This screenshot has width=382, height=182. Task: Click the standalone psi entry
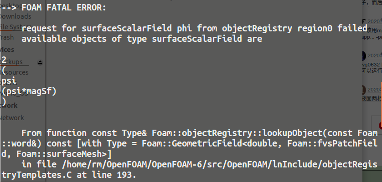coord(9,81)
